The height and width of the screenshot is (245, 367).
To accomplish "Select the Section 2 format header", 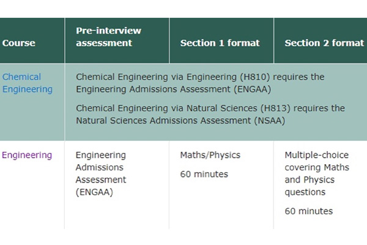I will pos(324,43).
